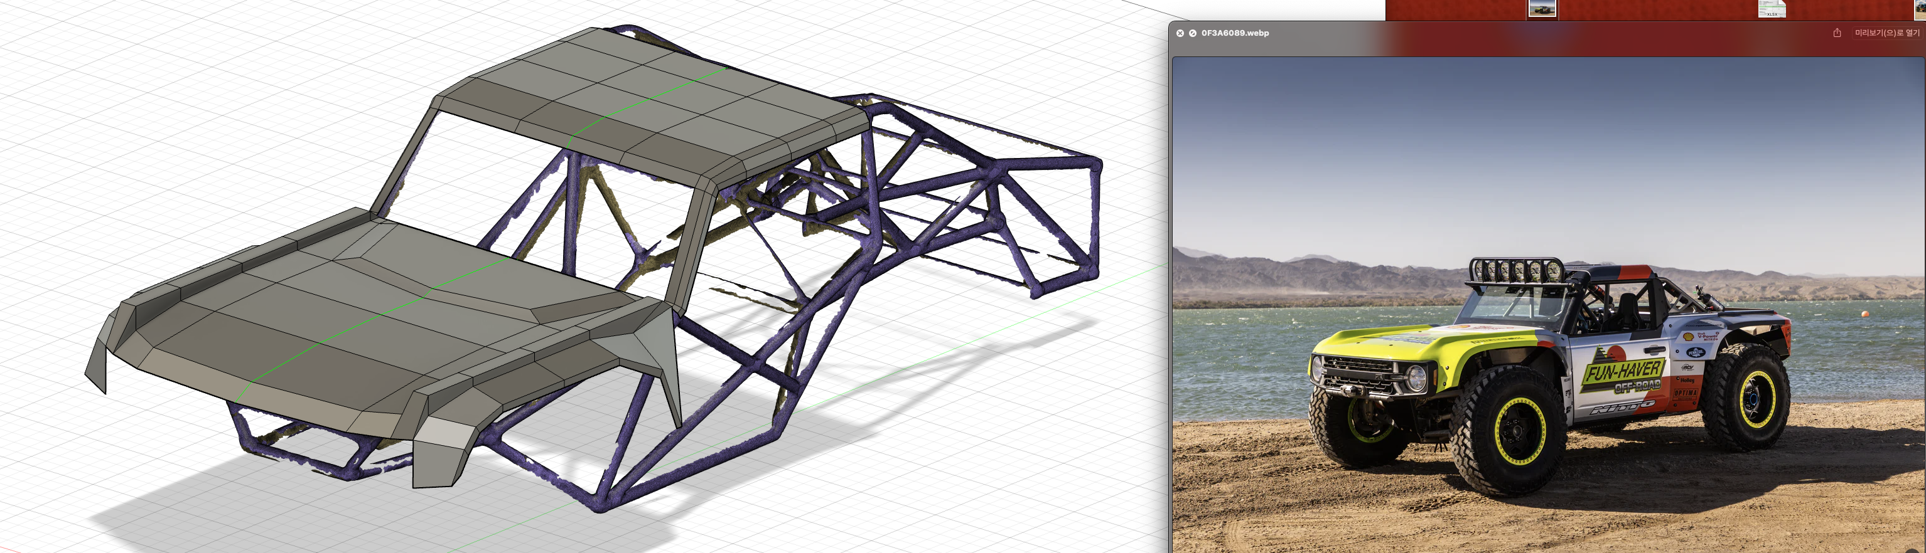The width and height of the screenshot is (1926, 553).
Task: Click the full-screen button beside the file name
Action: pos(1193,34)
